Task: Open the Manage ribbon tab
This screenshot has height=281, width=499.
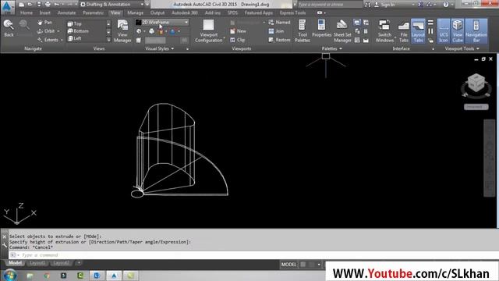Action: click(x=135, y=12)
